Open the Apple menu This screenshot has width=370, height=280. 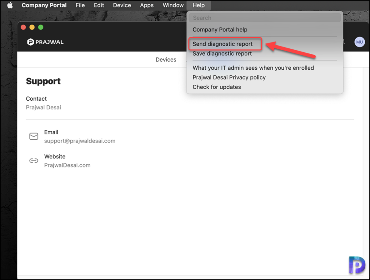click(x=10, y=5)
